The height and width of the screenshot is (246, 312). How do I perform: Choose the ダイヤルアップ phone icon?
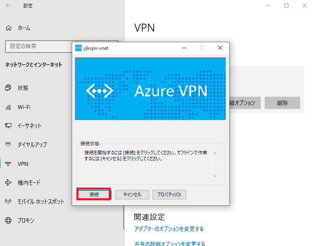tap(8, 145)
